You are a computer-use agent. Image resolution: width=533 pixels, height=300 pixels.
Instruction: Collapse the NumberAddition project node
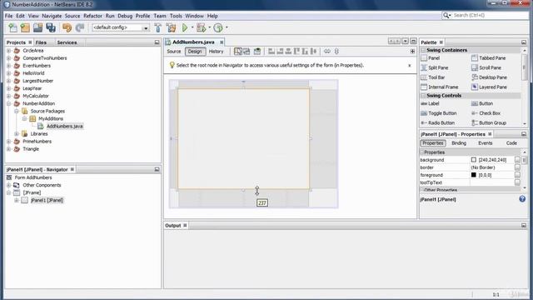[9, 103]
